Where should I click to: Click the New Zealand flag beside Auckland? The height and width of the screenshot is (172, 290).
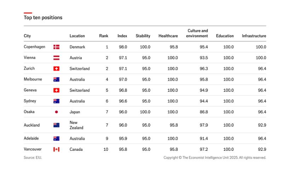pyautogui.click(x=56, y=125)
